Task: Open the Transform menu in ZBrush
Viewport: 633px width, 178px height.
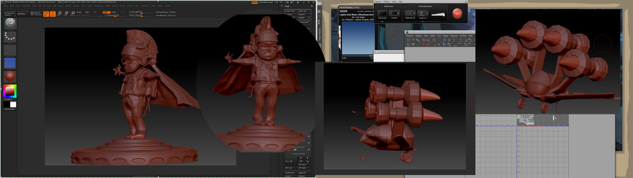Action: coord(145,6)
